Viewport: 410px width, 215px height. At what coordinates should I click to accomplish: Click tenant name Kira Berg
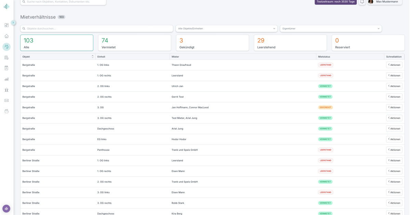(178, 213)
